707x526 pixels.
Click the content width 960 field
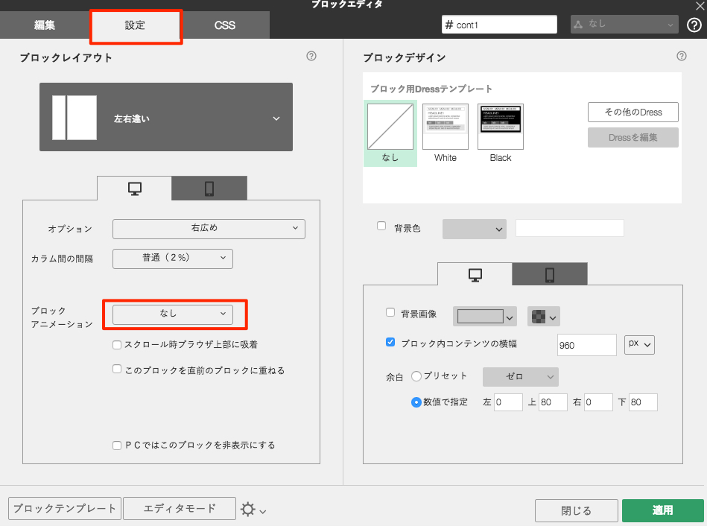point(586,345)
